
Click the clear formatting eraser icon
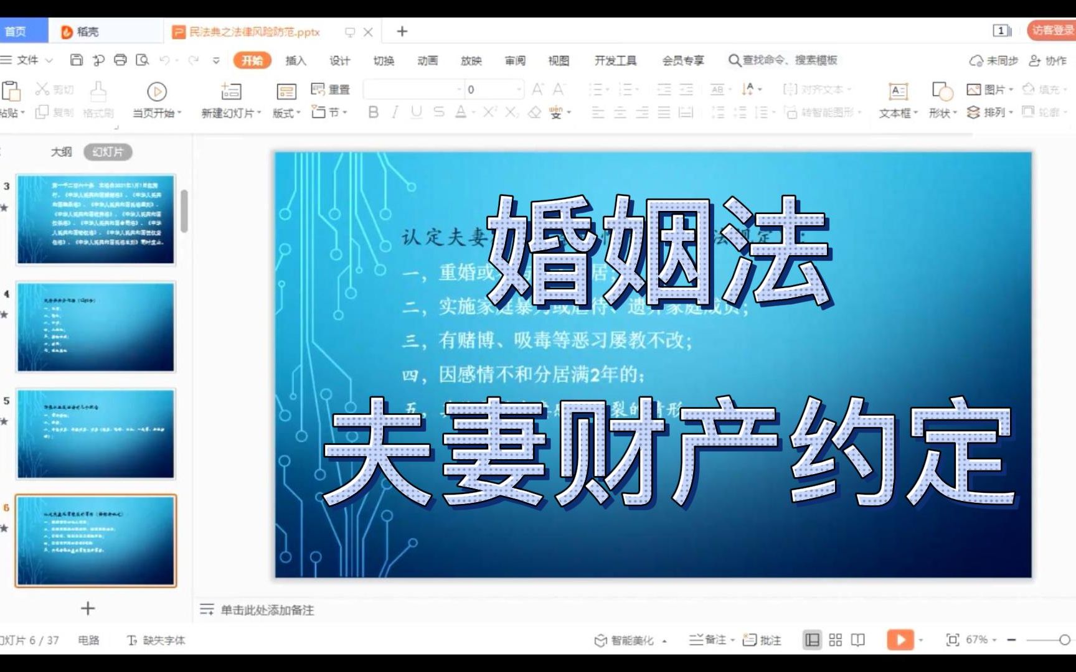pos(534,113)
